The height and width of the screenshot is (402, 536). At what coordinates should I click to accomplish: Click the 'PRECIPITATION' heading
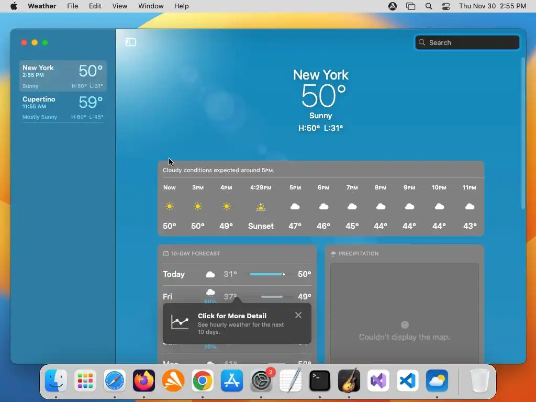[359, 254]
